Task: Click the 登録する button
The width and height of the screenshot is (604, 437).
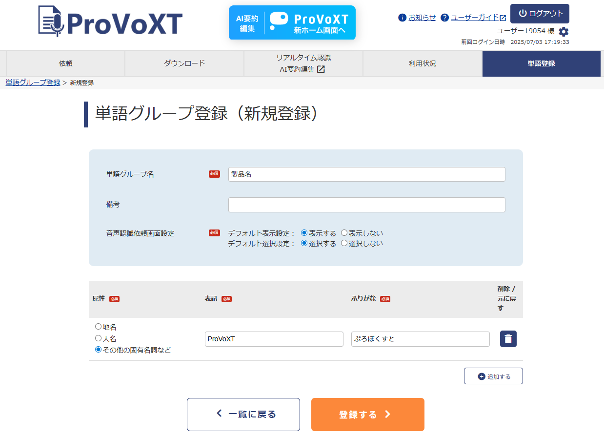Action: coord(367,415)
